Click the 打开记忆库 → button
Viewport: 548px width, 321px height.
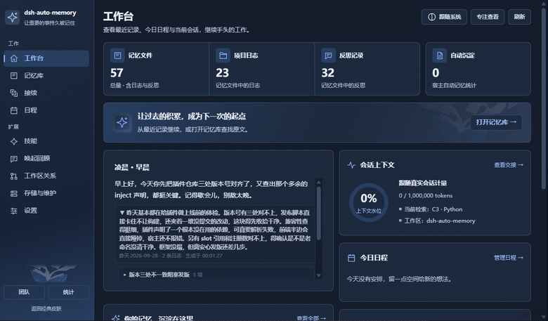[x=496, y=122]
